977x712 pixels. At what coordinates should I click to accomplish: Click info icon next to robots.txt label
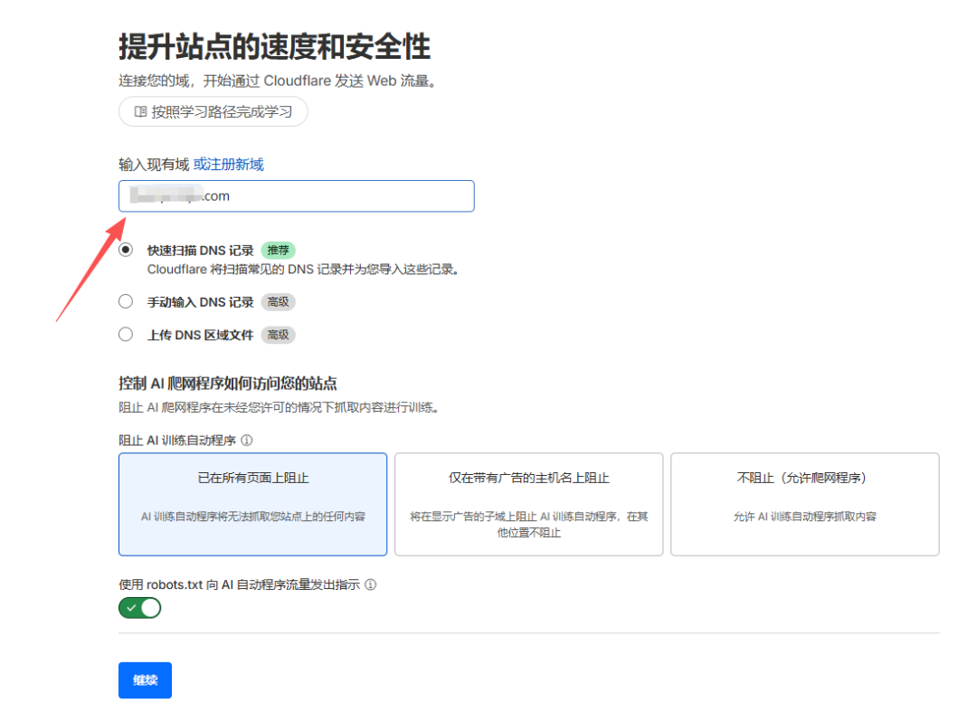[x=371, y=584]
